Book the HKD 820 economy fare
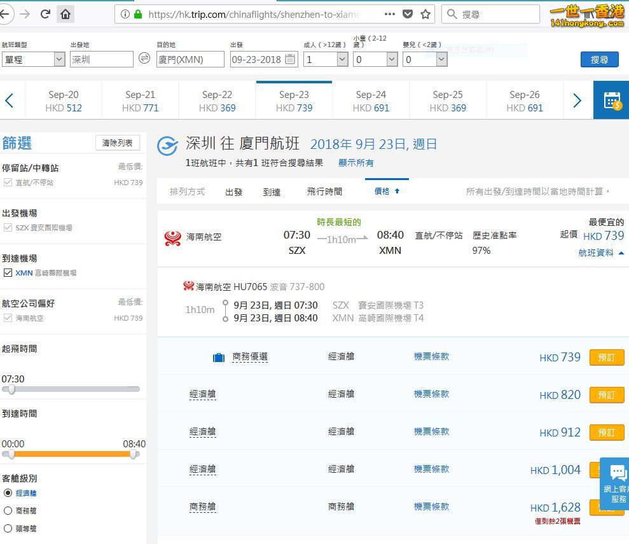 pyautogui.click(x=606, y=394)
